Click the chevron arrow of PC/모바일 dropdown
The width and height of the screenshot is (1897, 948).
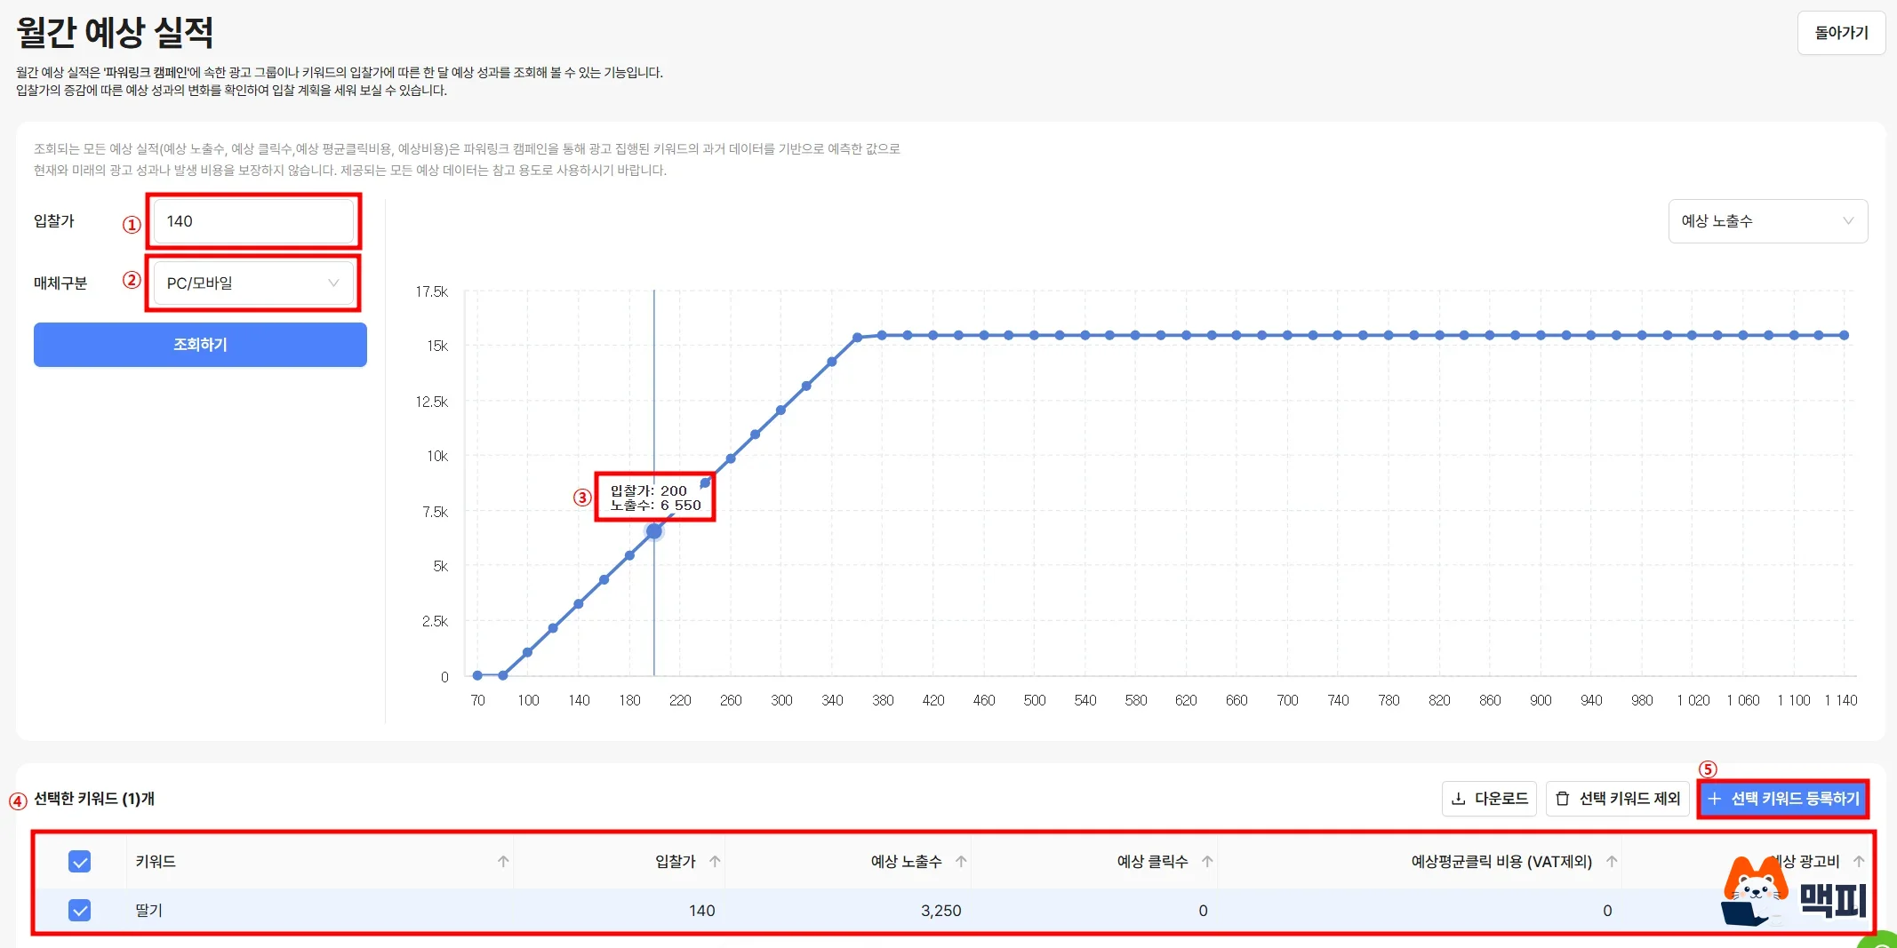(333, 283)
